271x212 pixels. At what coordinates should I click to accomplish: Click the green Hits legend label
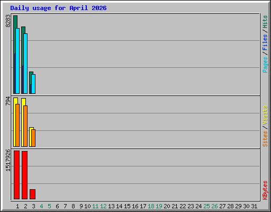265,22
